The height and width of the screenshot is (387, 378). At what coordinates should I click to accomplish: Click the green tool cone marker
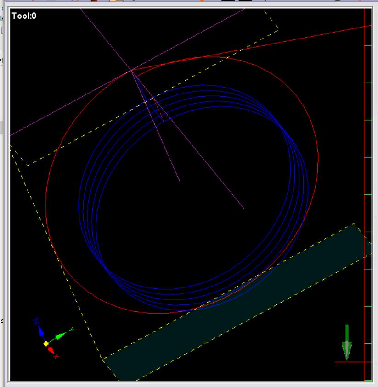pyautogui.click(x=347, y=343)
